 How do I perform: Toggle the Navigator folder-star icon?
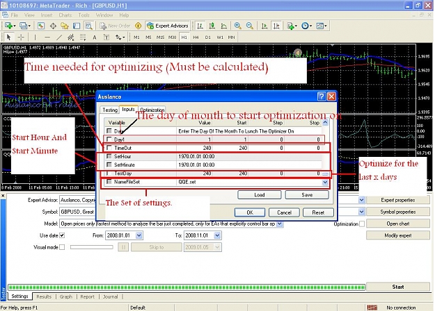pyautogui.click(x=65, y=26)
